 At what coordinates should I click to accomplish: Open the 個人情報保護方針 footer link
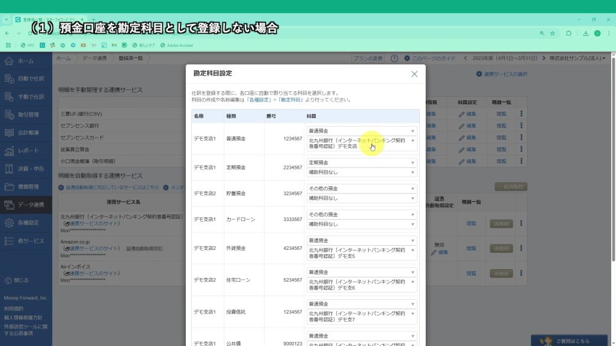[23, 318]
